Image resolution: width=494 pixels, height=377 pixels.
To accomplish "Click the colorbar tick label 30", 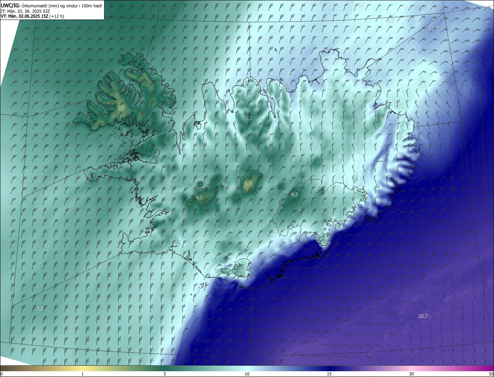I will 411,374.
